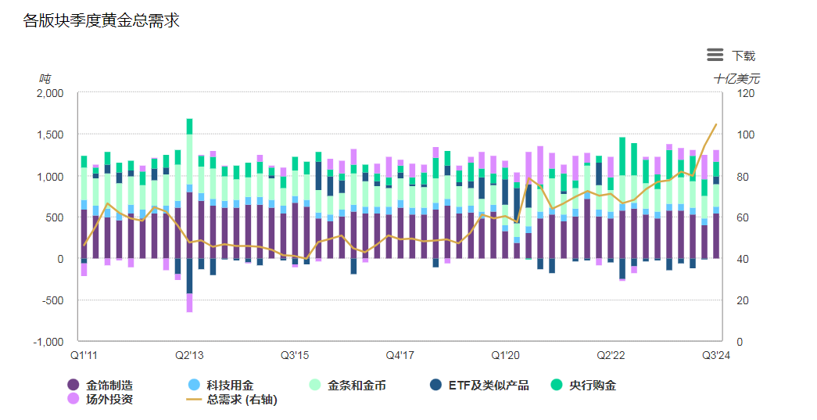This screenshot has height=420, width=817.
Task: Hide the 央行购金 series via legend text
Action: pos(593,385)
